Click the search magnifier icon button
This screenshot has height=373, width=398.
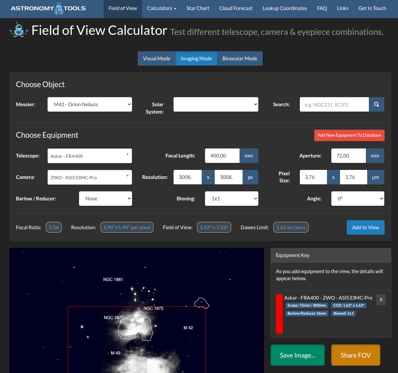pyautogui.click(x=377, y=104)
